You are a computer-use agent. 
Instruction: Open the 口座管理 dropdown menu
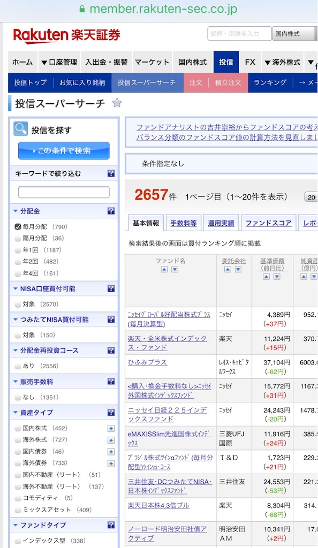(59, 62)
